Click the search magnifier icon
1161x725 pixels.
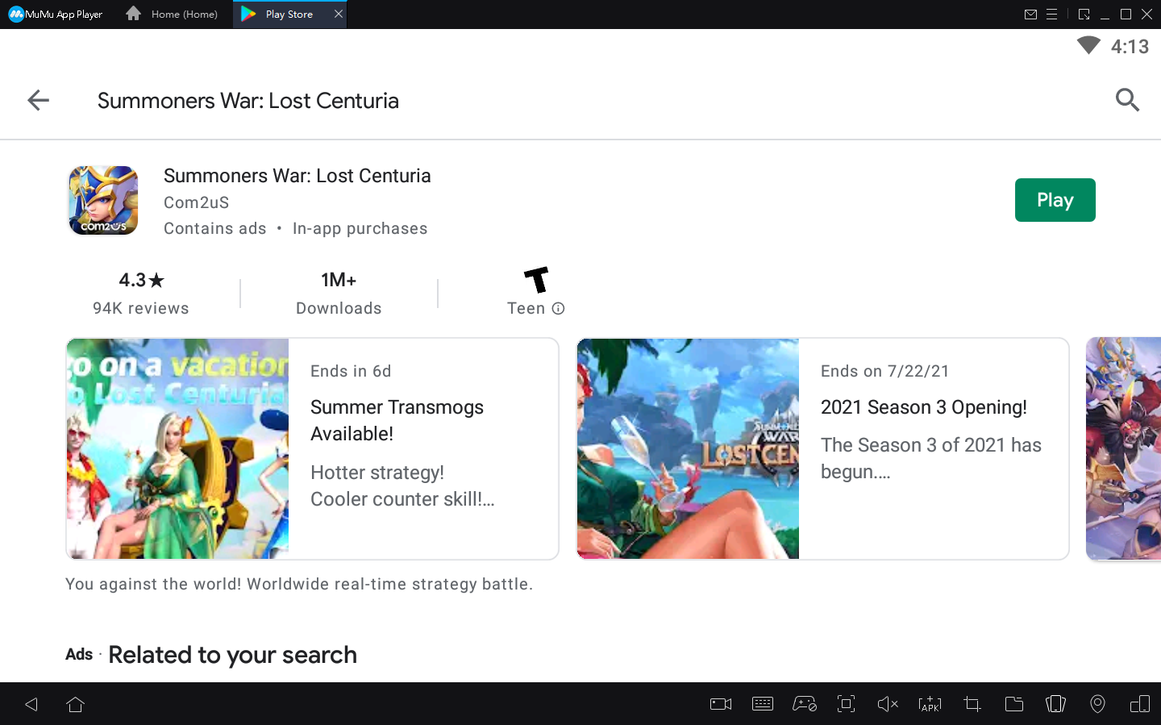point(1127,100)
